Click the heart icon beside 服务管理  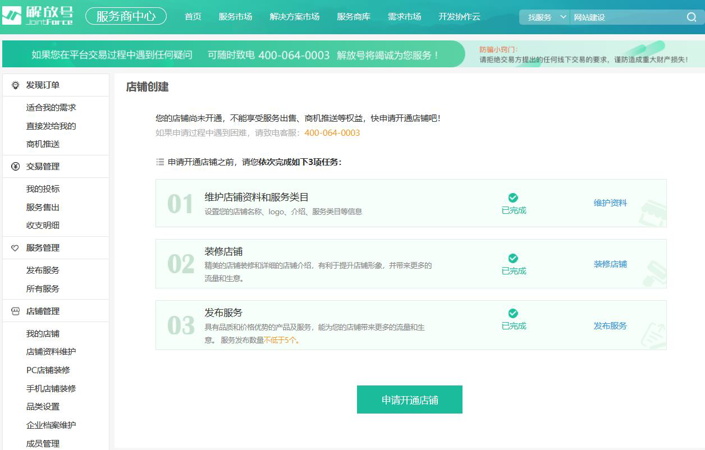pyautogui.click(x=15, y=248)
